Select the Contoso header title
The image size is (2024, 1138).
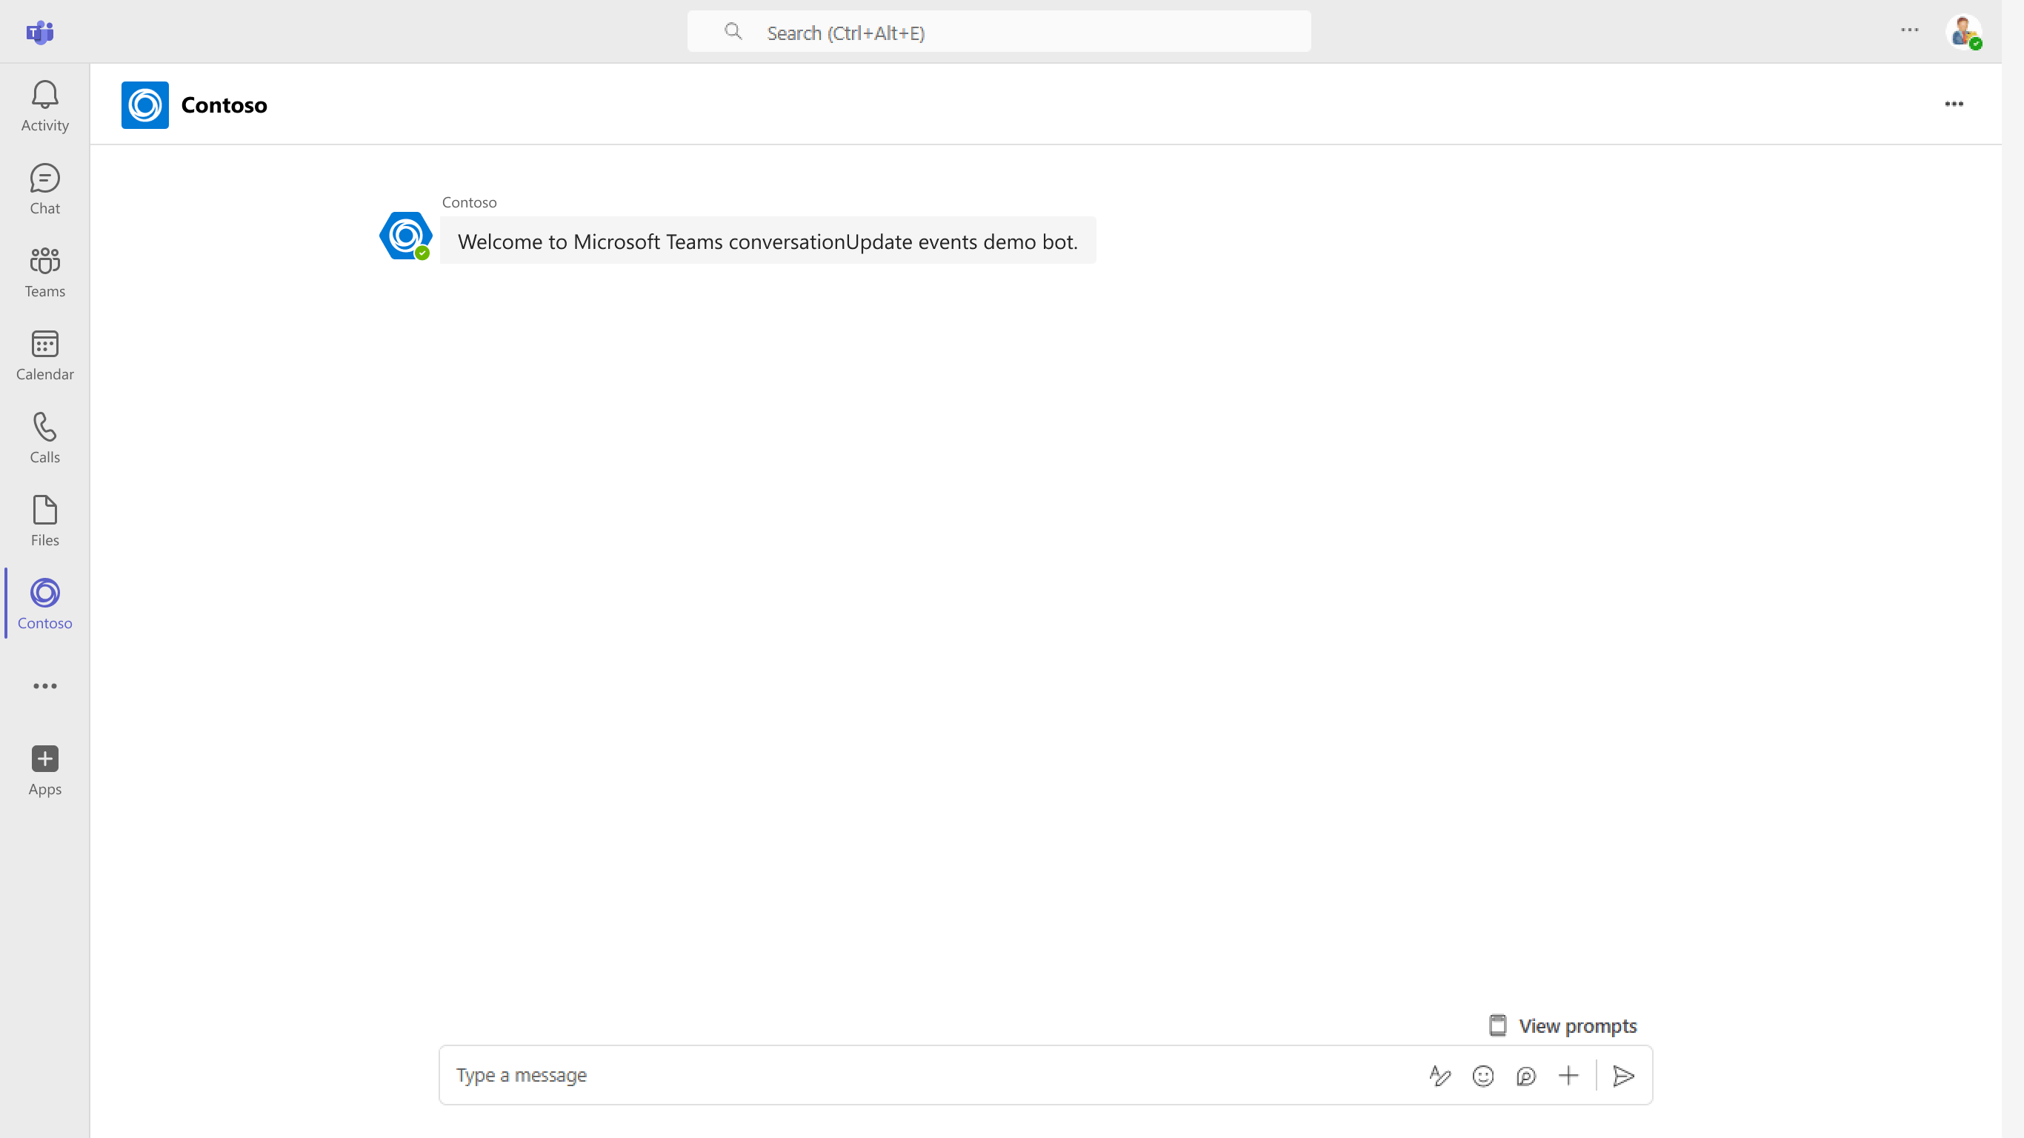click(x=224, y=104)
